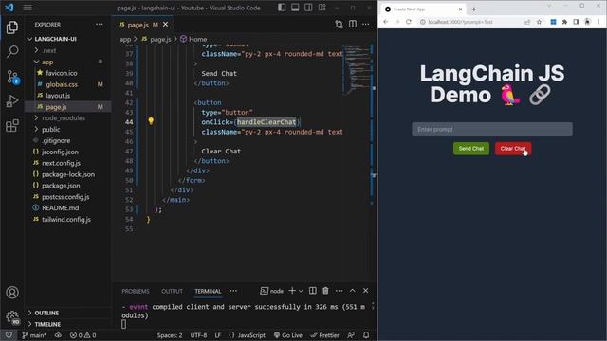Open Run and Debug view
This screenshot has width=607, height=341.
pyautogui.click(x=12, y=101)
